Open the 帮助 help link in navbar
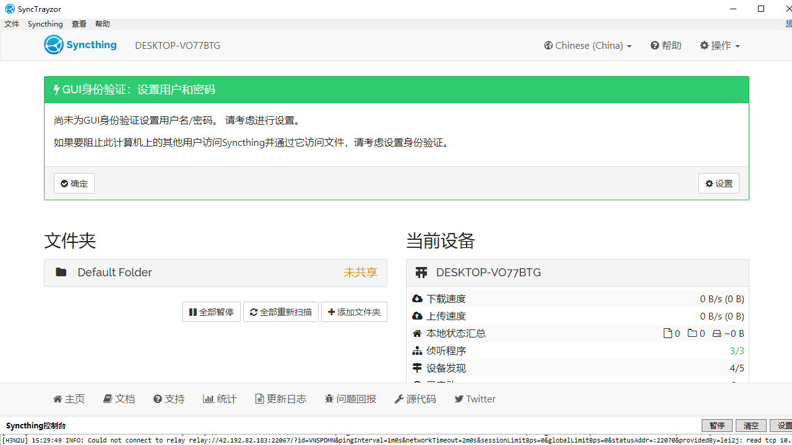792x445 pixels. [x=666, y=46]
